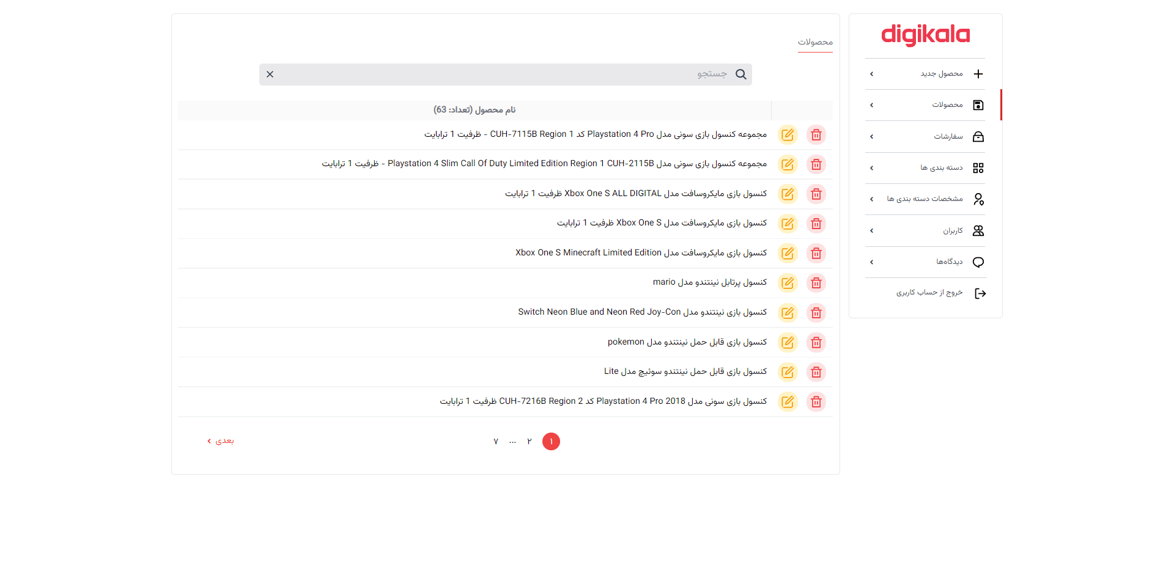The height and width of the screenshot is (578, 1174).
Task: Expand the محصول جدید menu chevron
Action: coord(871,74)
